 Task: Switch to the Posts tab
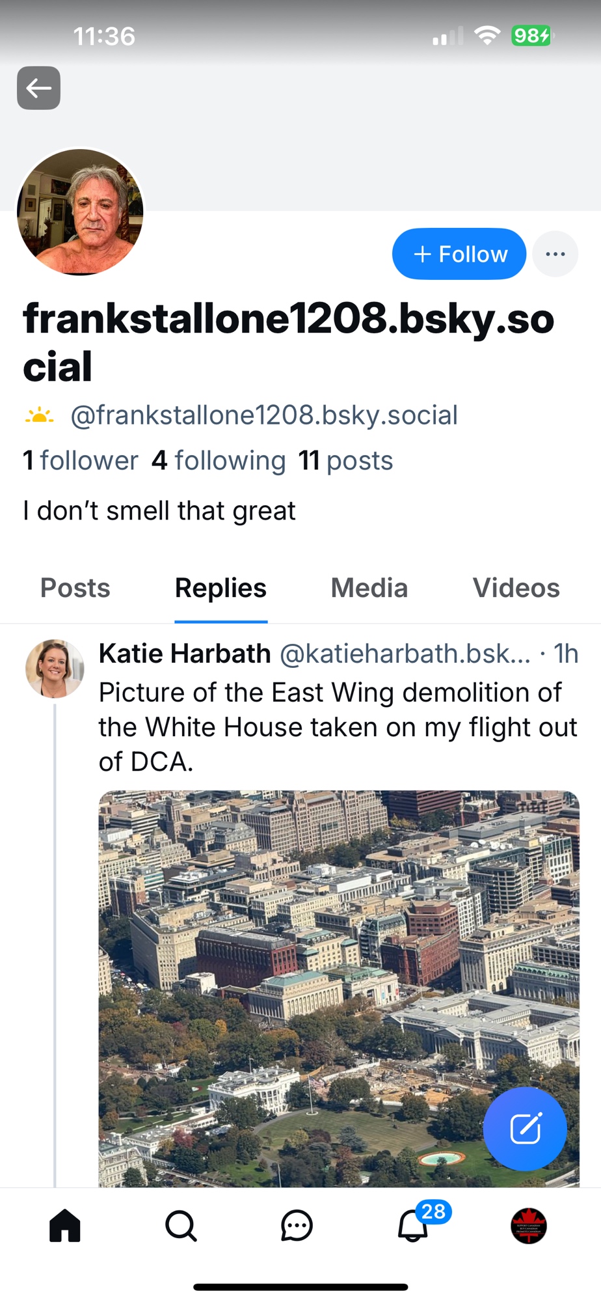point(75,588)
